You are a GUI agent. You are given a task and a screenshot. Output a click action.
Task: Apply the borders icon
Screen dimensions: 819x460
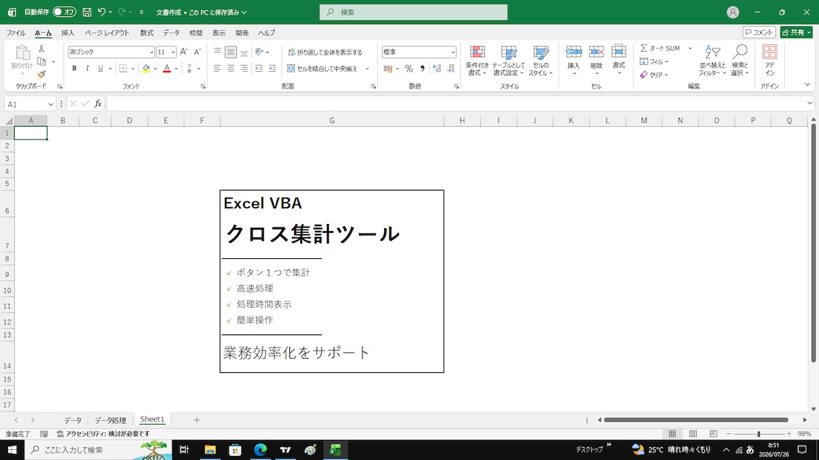pyautogui.click(x=123, y=68)
